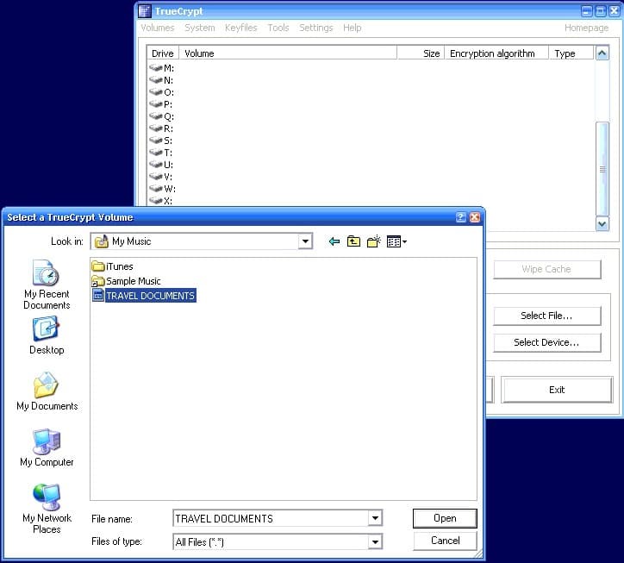Select drive R: in the TrueCrypt list

click(x=161, y=128)
